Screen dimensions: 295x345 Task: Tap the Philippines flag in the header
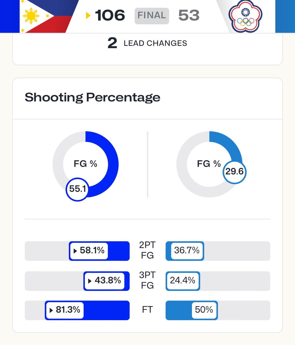[x=43, y=16]
